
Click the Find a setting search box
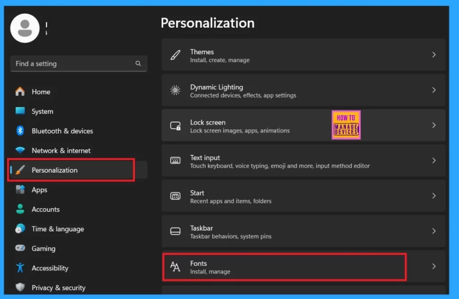point(78,64)
